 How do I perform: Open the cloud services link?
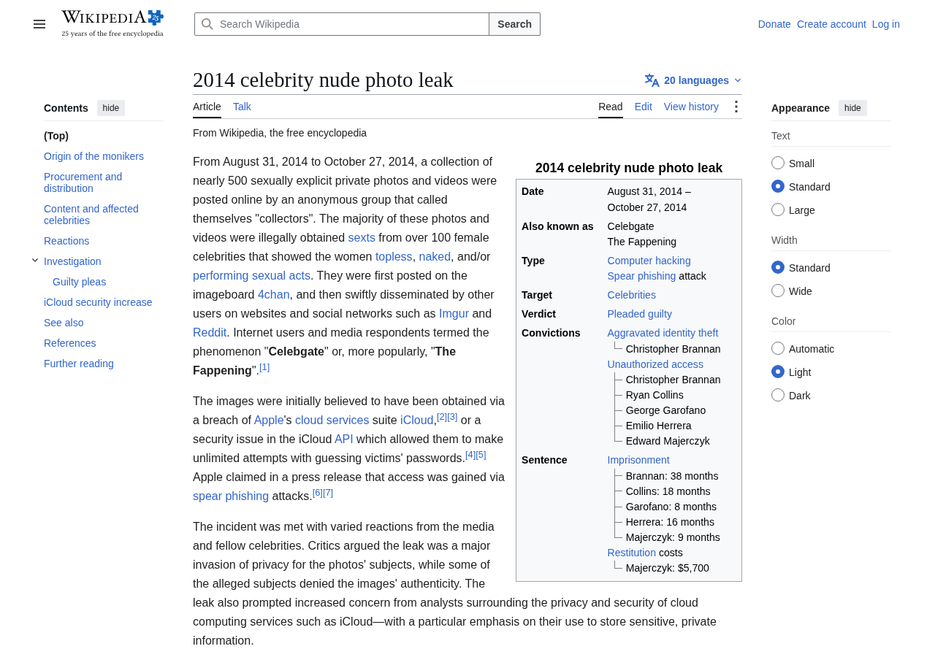tap(332, 420)
